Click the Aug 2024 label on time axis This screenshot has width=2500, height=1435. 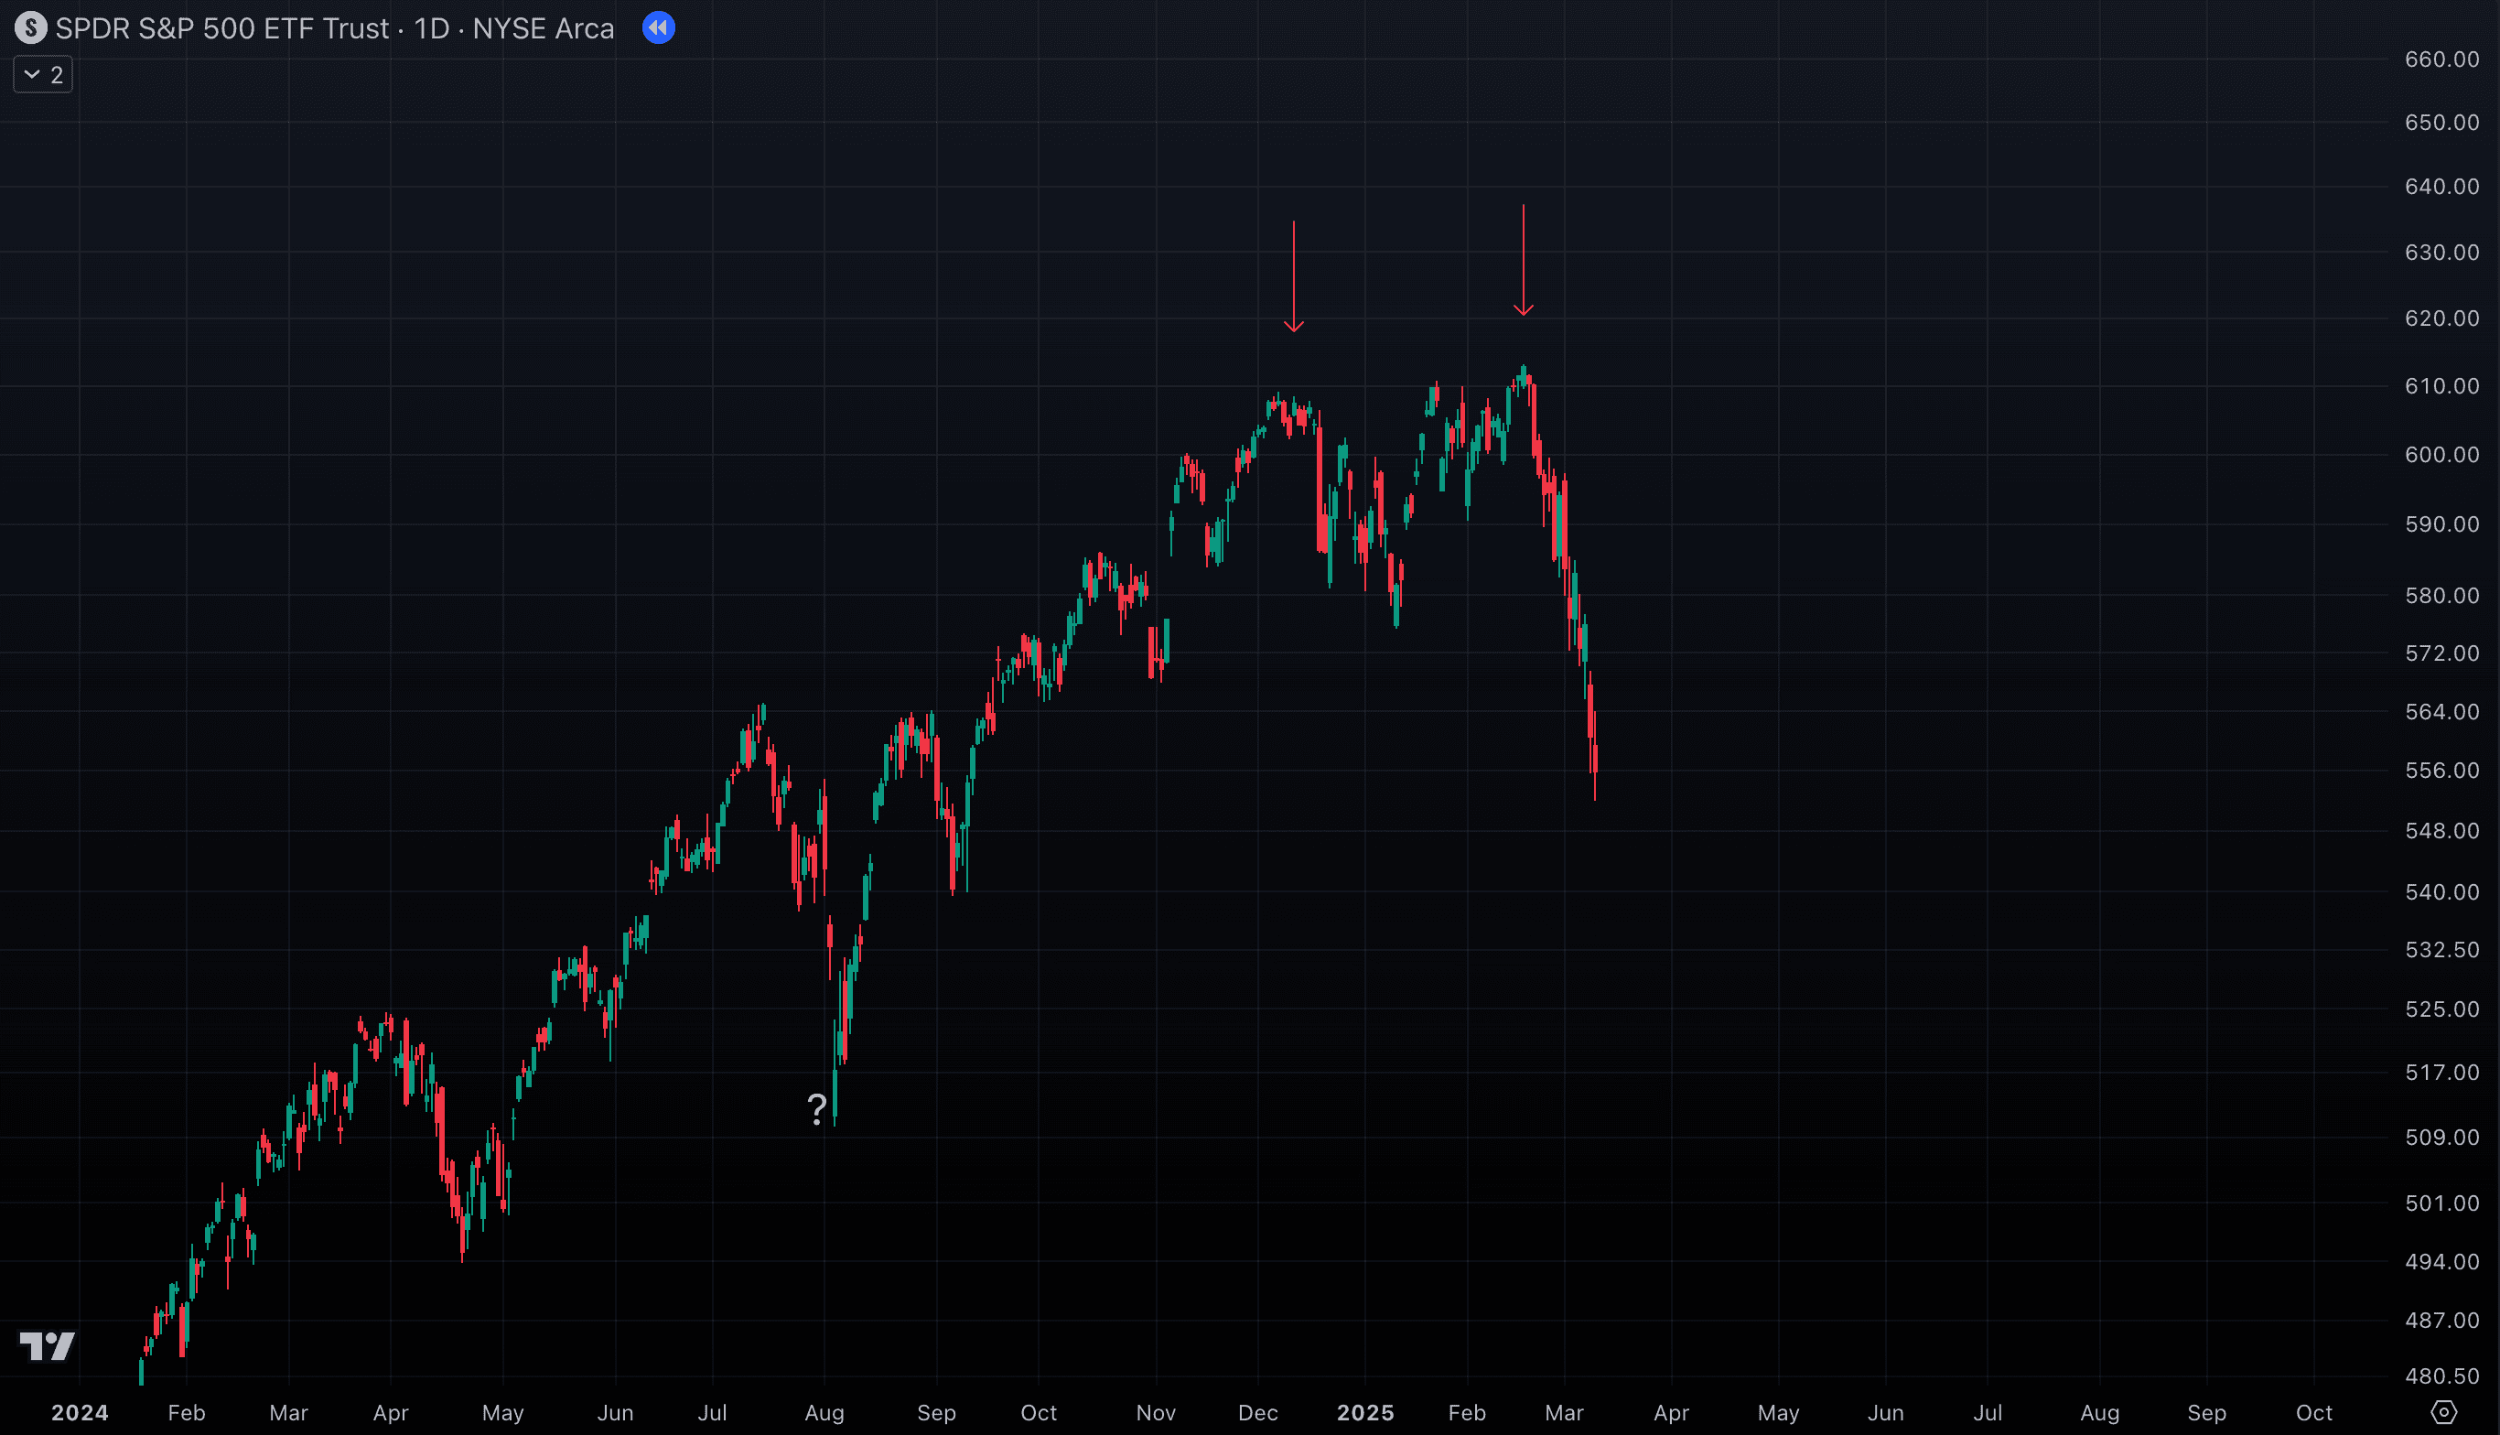(x=824, y=1412)
